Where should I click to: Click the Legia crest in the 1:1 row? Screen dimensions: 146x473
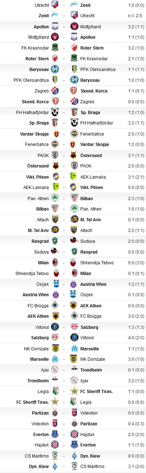(x=55, y=392)
